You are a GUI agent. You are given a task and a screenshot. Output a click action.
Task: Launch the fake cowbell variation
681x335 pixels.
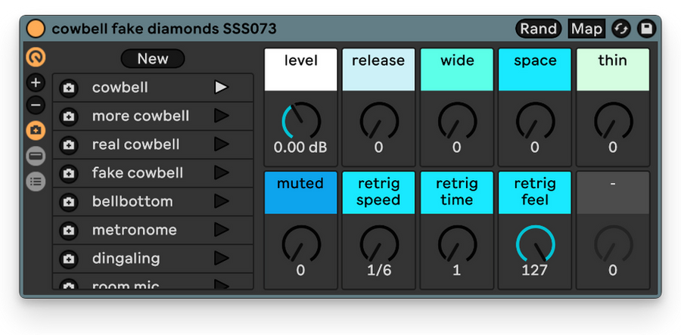click(221, 173)
